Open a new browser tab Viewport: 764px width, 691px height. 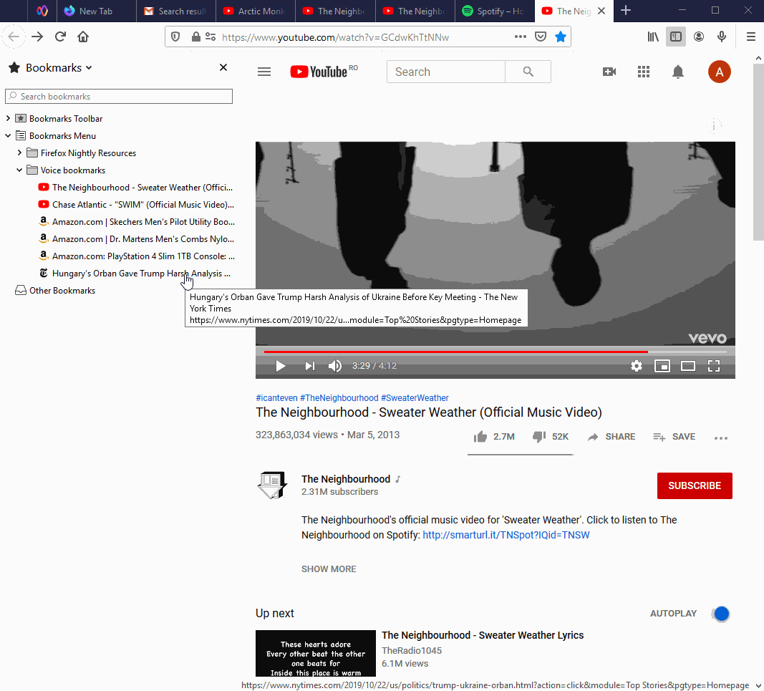(626, 10)
